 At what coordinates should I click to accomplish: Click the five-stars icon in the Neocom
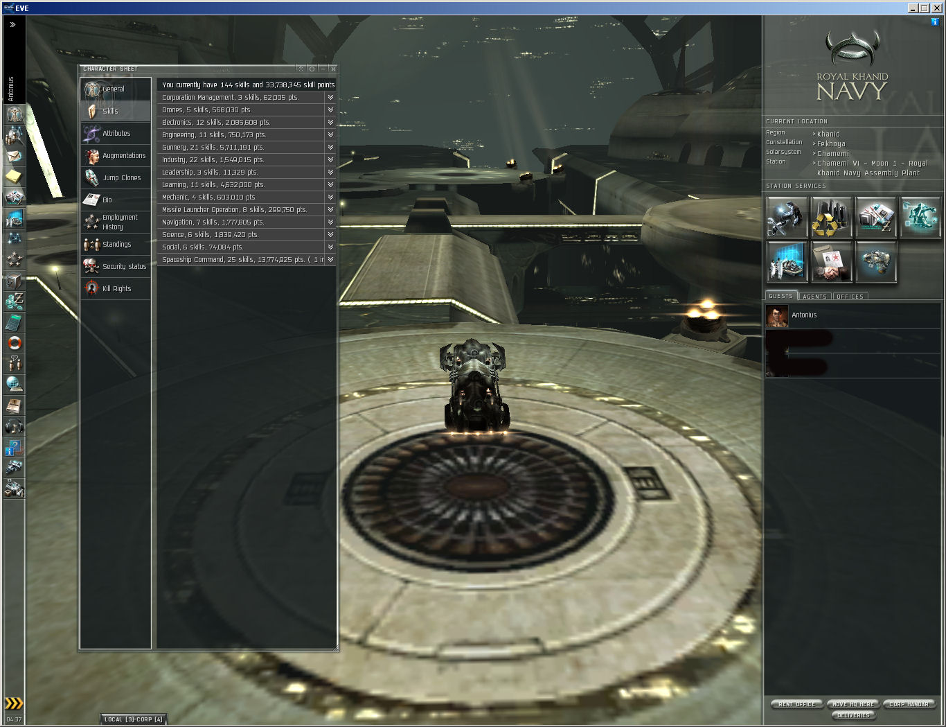point(14,259)
